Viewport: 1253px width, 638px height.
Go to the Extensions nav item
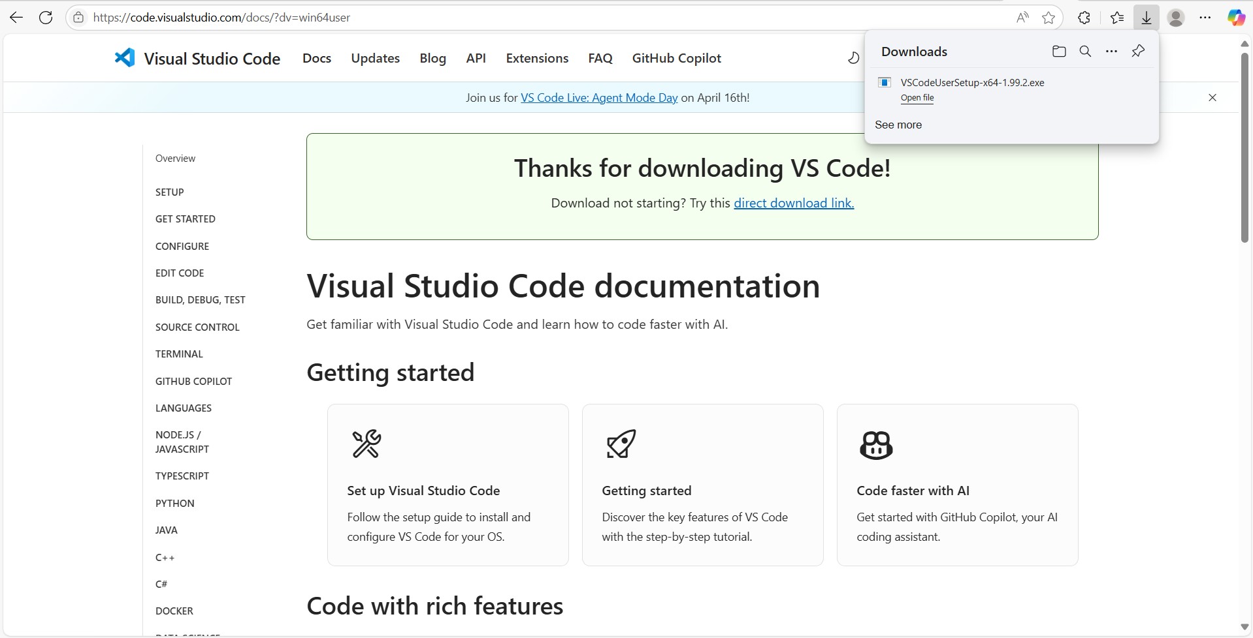pyautogui.click(x=538, y=58)
